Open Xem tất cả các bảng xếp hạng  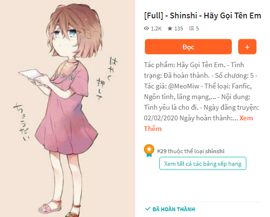tap(203, 163)
